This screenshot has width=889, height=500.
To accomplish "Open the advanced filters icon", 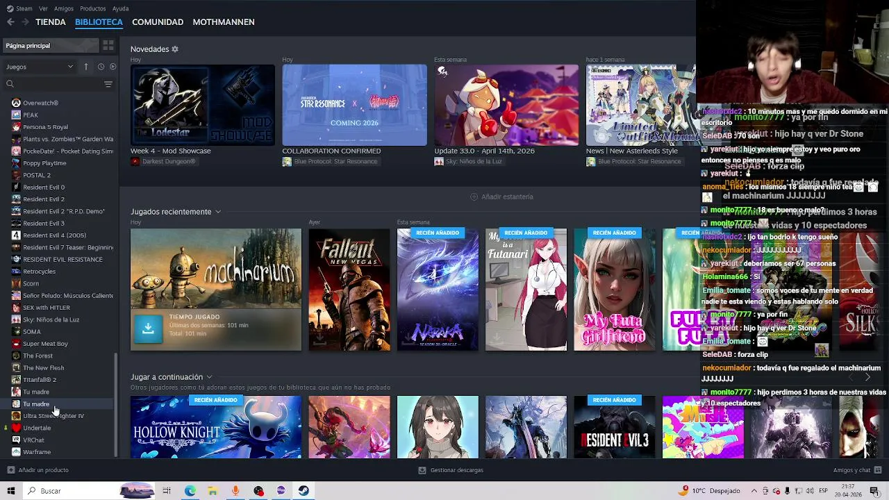I will (x=108, y=84).
